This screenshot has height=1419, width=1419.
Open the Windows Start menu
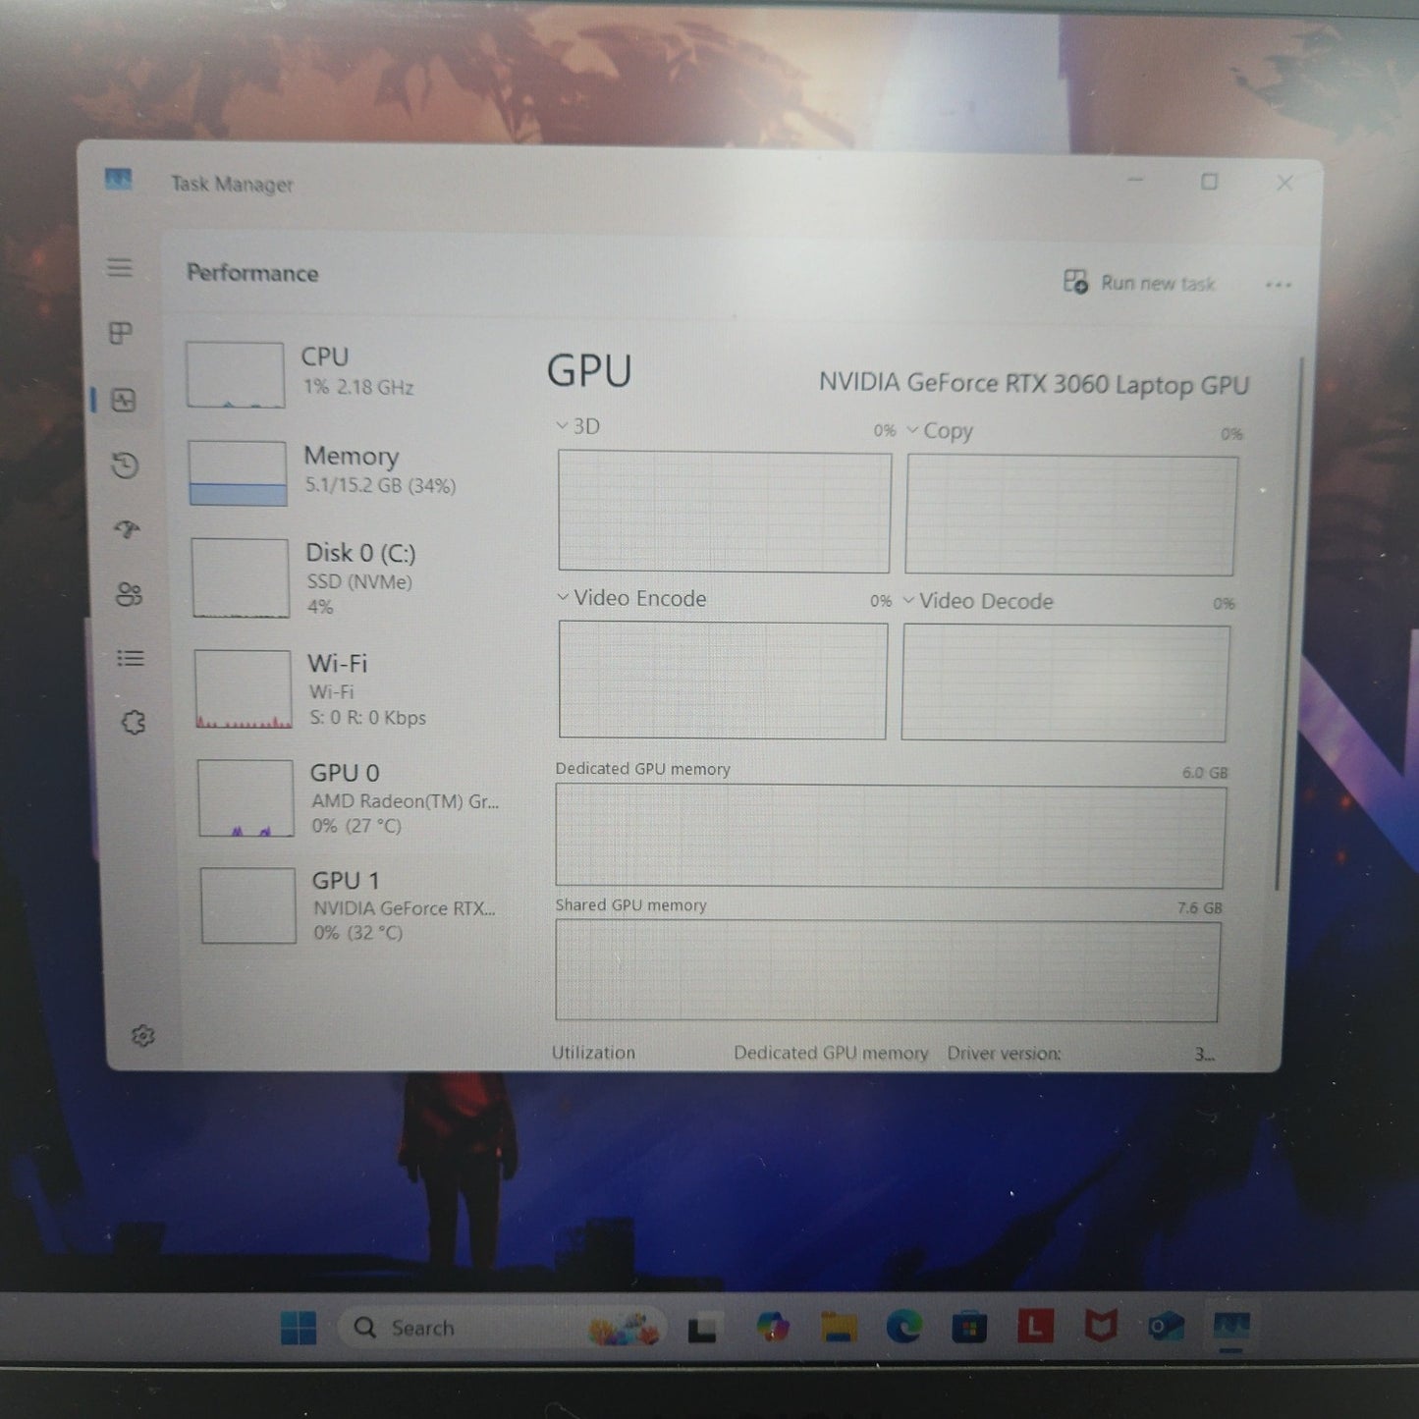[298, 1328]
